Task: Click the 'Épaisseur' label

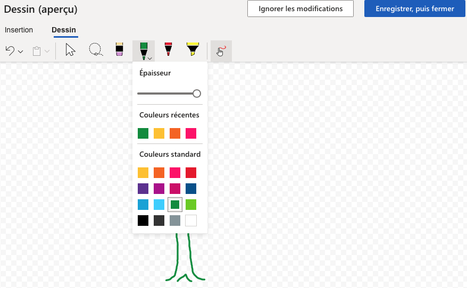Action: pyautogui.click(x=155, y=73)
